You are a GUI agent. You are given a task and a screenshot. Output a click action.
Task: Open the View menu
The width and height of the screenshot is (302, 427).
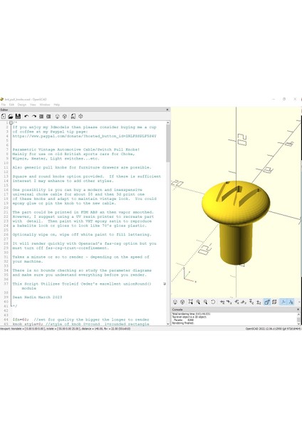point(33,105)
